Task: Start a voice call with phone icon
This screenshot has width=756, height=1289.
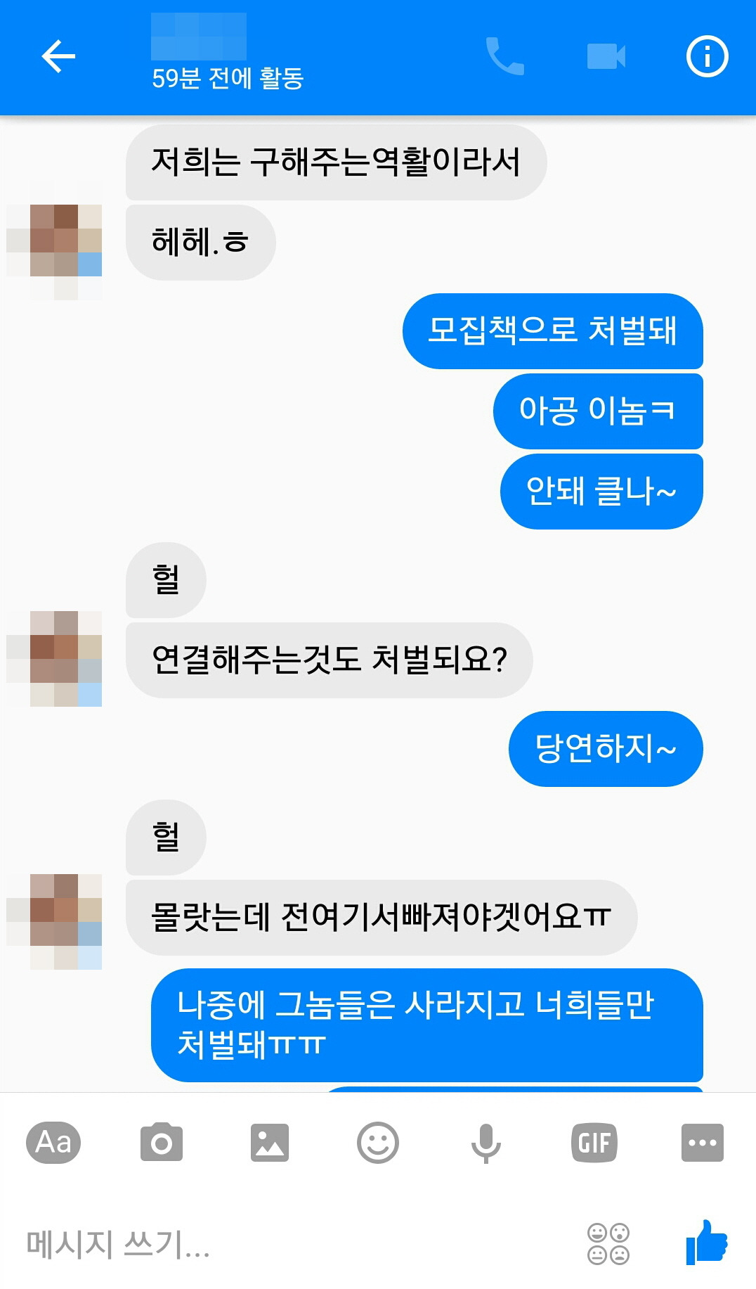Action: (504, 56)
